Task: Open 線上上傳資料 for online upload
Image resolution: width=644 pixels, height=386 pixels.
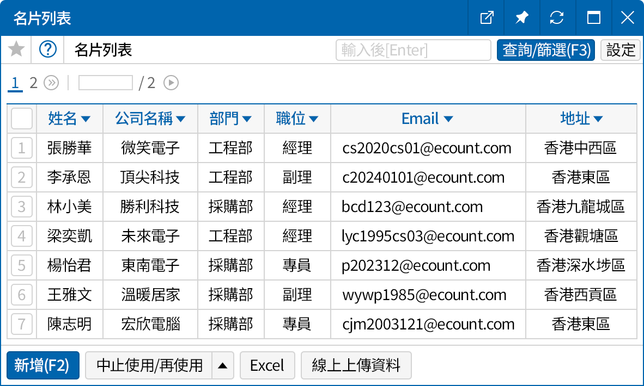Action: point(356,365)
